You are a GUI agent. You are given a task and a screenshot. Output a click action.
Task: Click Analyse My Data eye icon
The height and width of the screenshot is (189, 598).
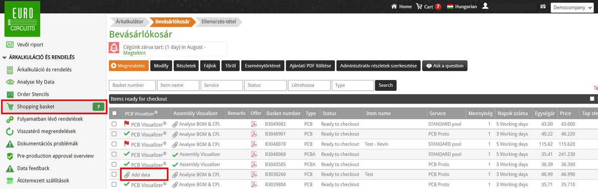click(x=10, y=82)
